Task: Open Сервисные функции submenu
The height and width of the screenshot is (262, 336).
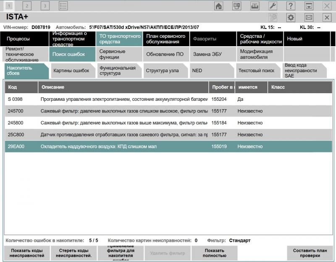Action: coord(119,54)
